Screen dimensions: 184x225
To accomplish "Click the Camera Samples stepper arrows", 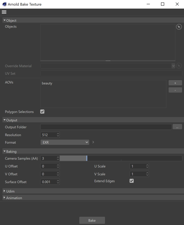I will pyautogui.click(x=58, y=158).
